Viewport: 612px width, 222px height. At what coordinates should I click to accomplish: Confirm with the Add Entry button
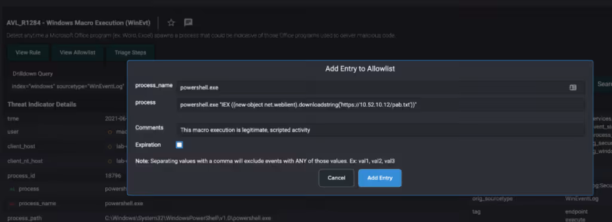click(x=380, y=178)
